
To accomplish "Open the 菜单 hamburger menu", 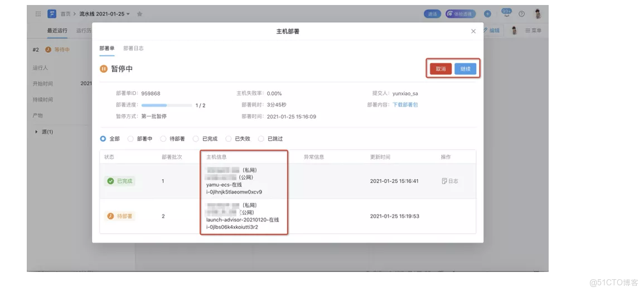I will point(534,30).
